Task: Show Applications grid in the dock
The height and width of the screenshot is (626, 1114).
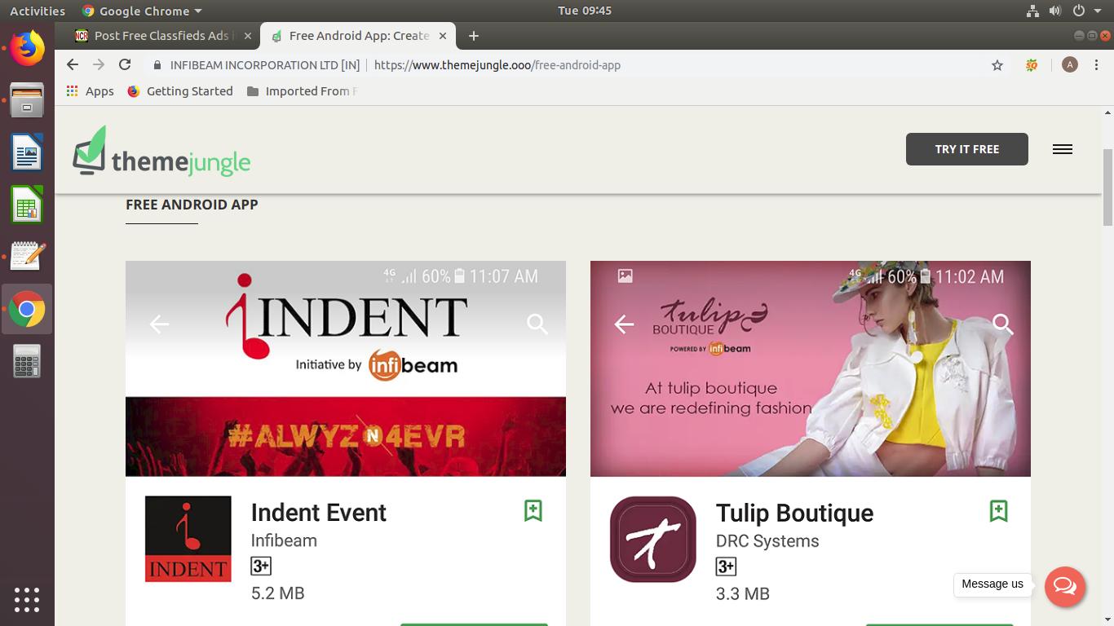Action: coord(27,599)
